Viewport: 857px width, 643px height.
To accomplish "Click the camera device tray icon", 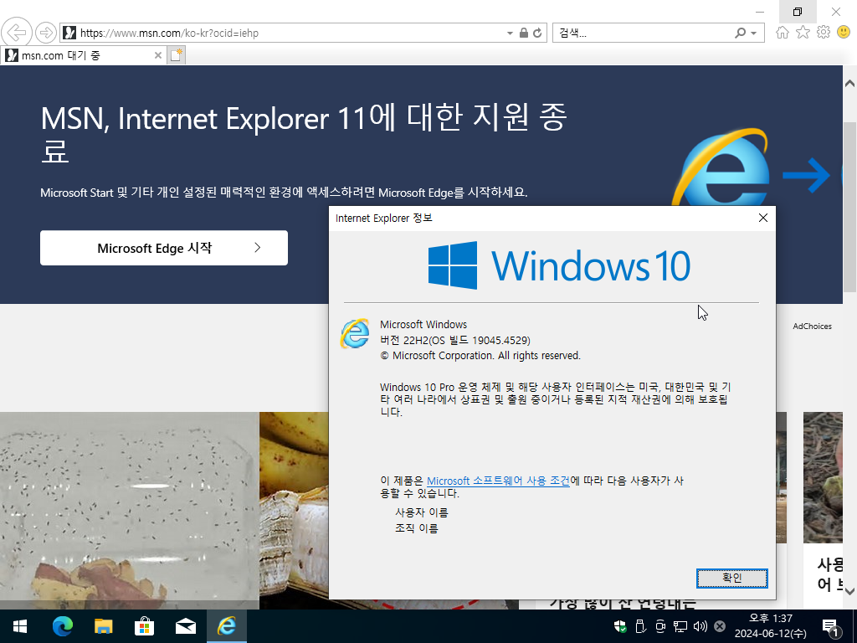I will coord(660,626).
